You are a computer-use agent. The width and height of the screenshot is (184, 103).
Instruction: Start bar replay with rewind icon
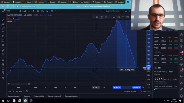click(x=52, y=11)
